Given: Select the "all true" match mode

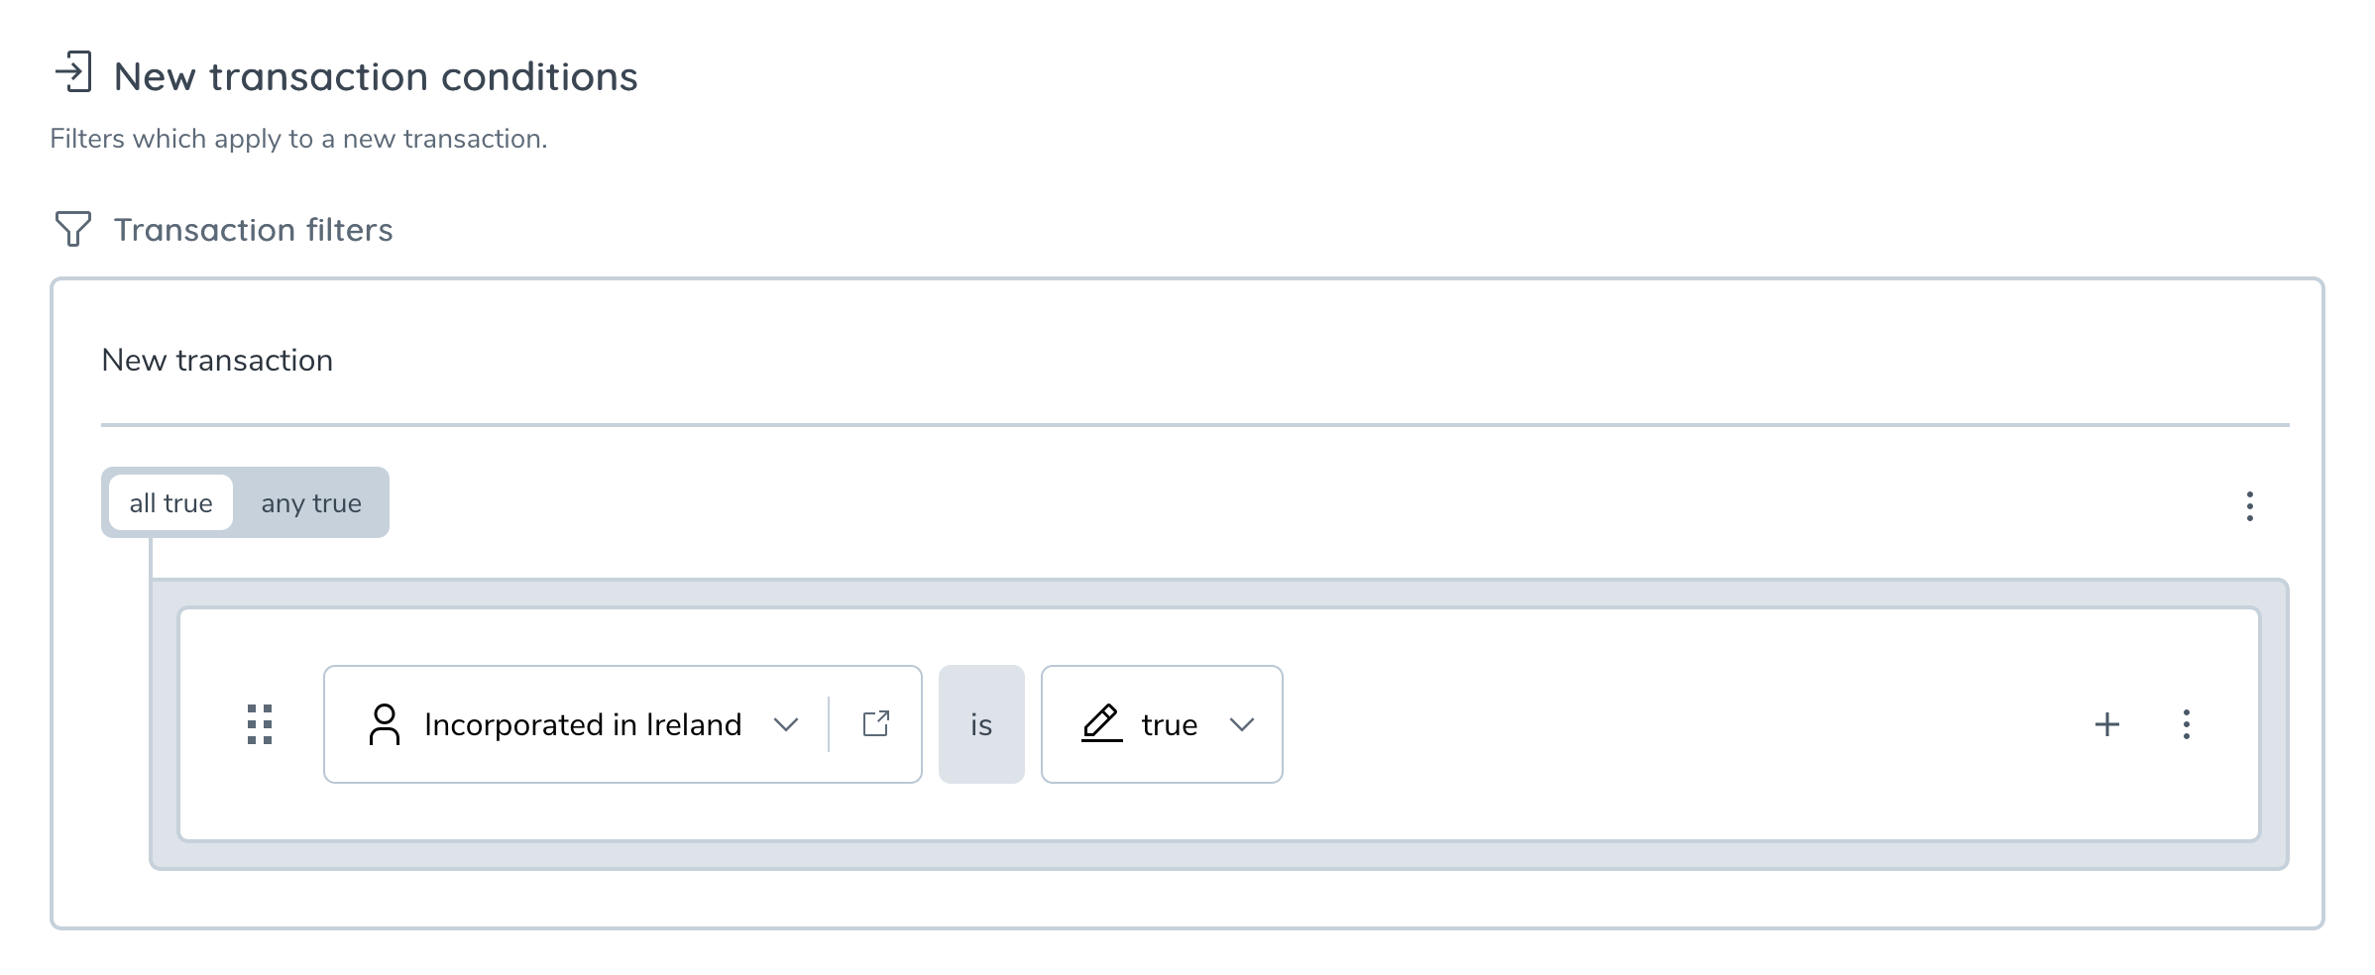Looking at the screenshot, I should 170,503.
